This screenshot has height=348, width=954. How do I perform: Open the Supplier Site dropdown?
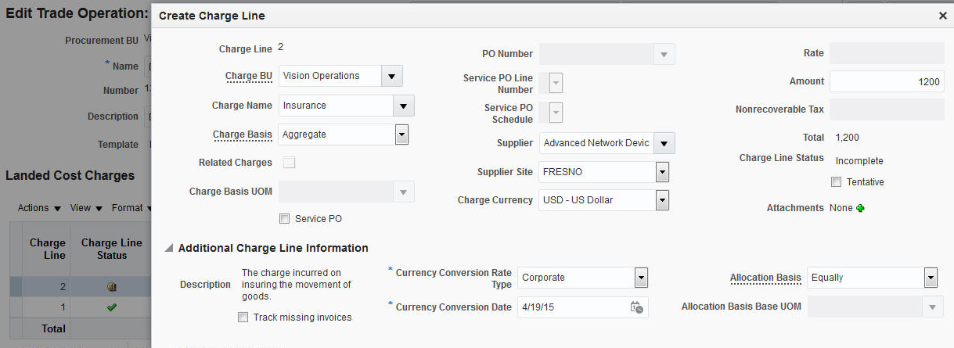point(662,172)
